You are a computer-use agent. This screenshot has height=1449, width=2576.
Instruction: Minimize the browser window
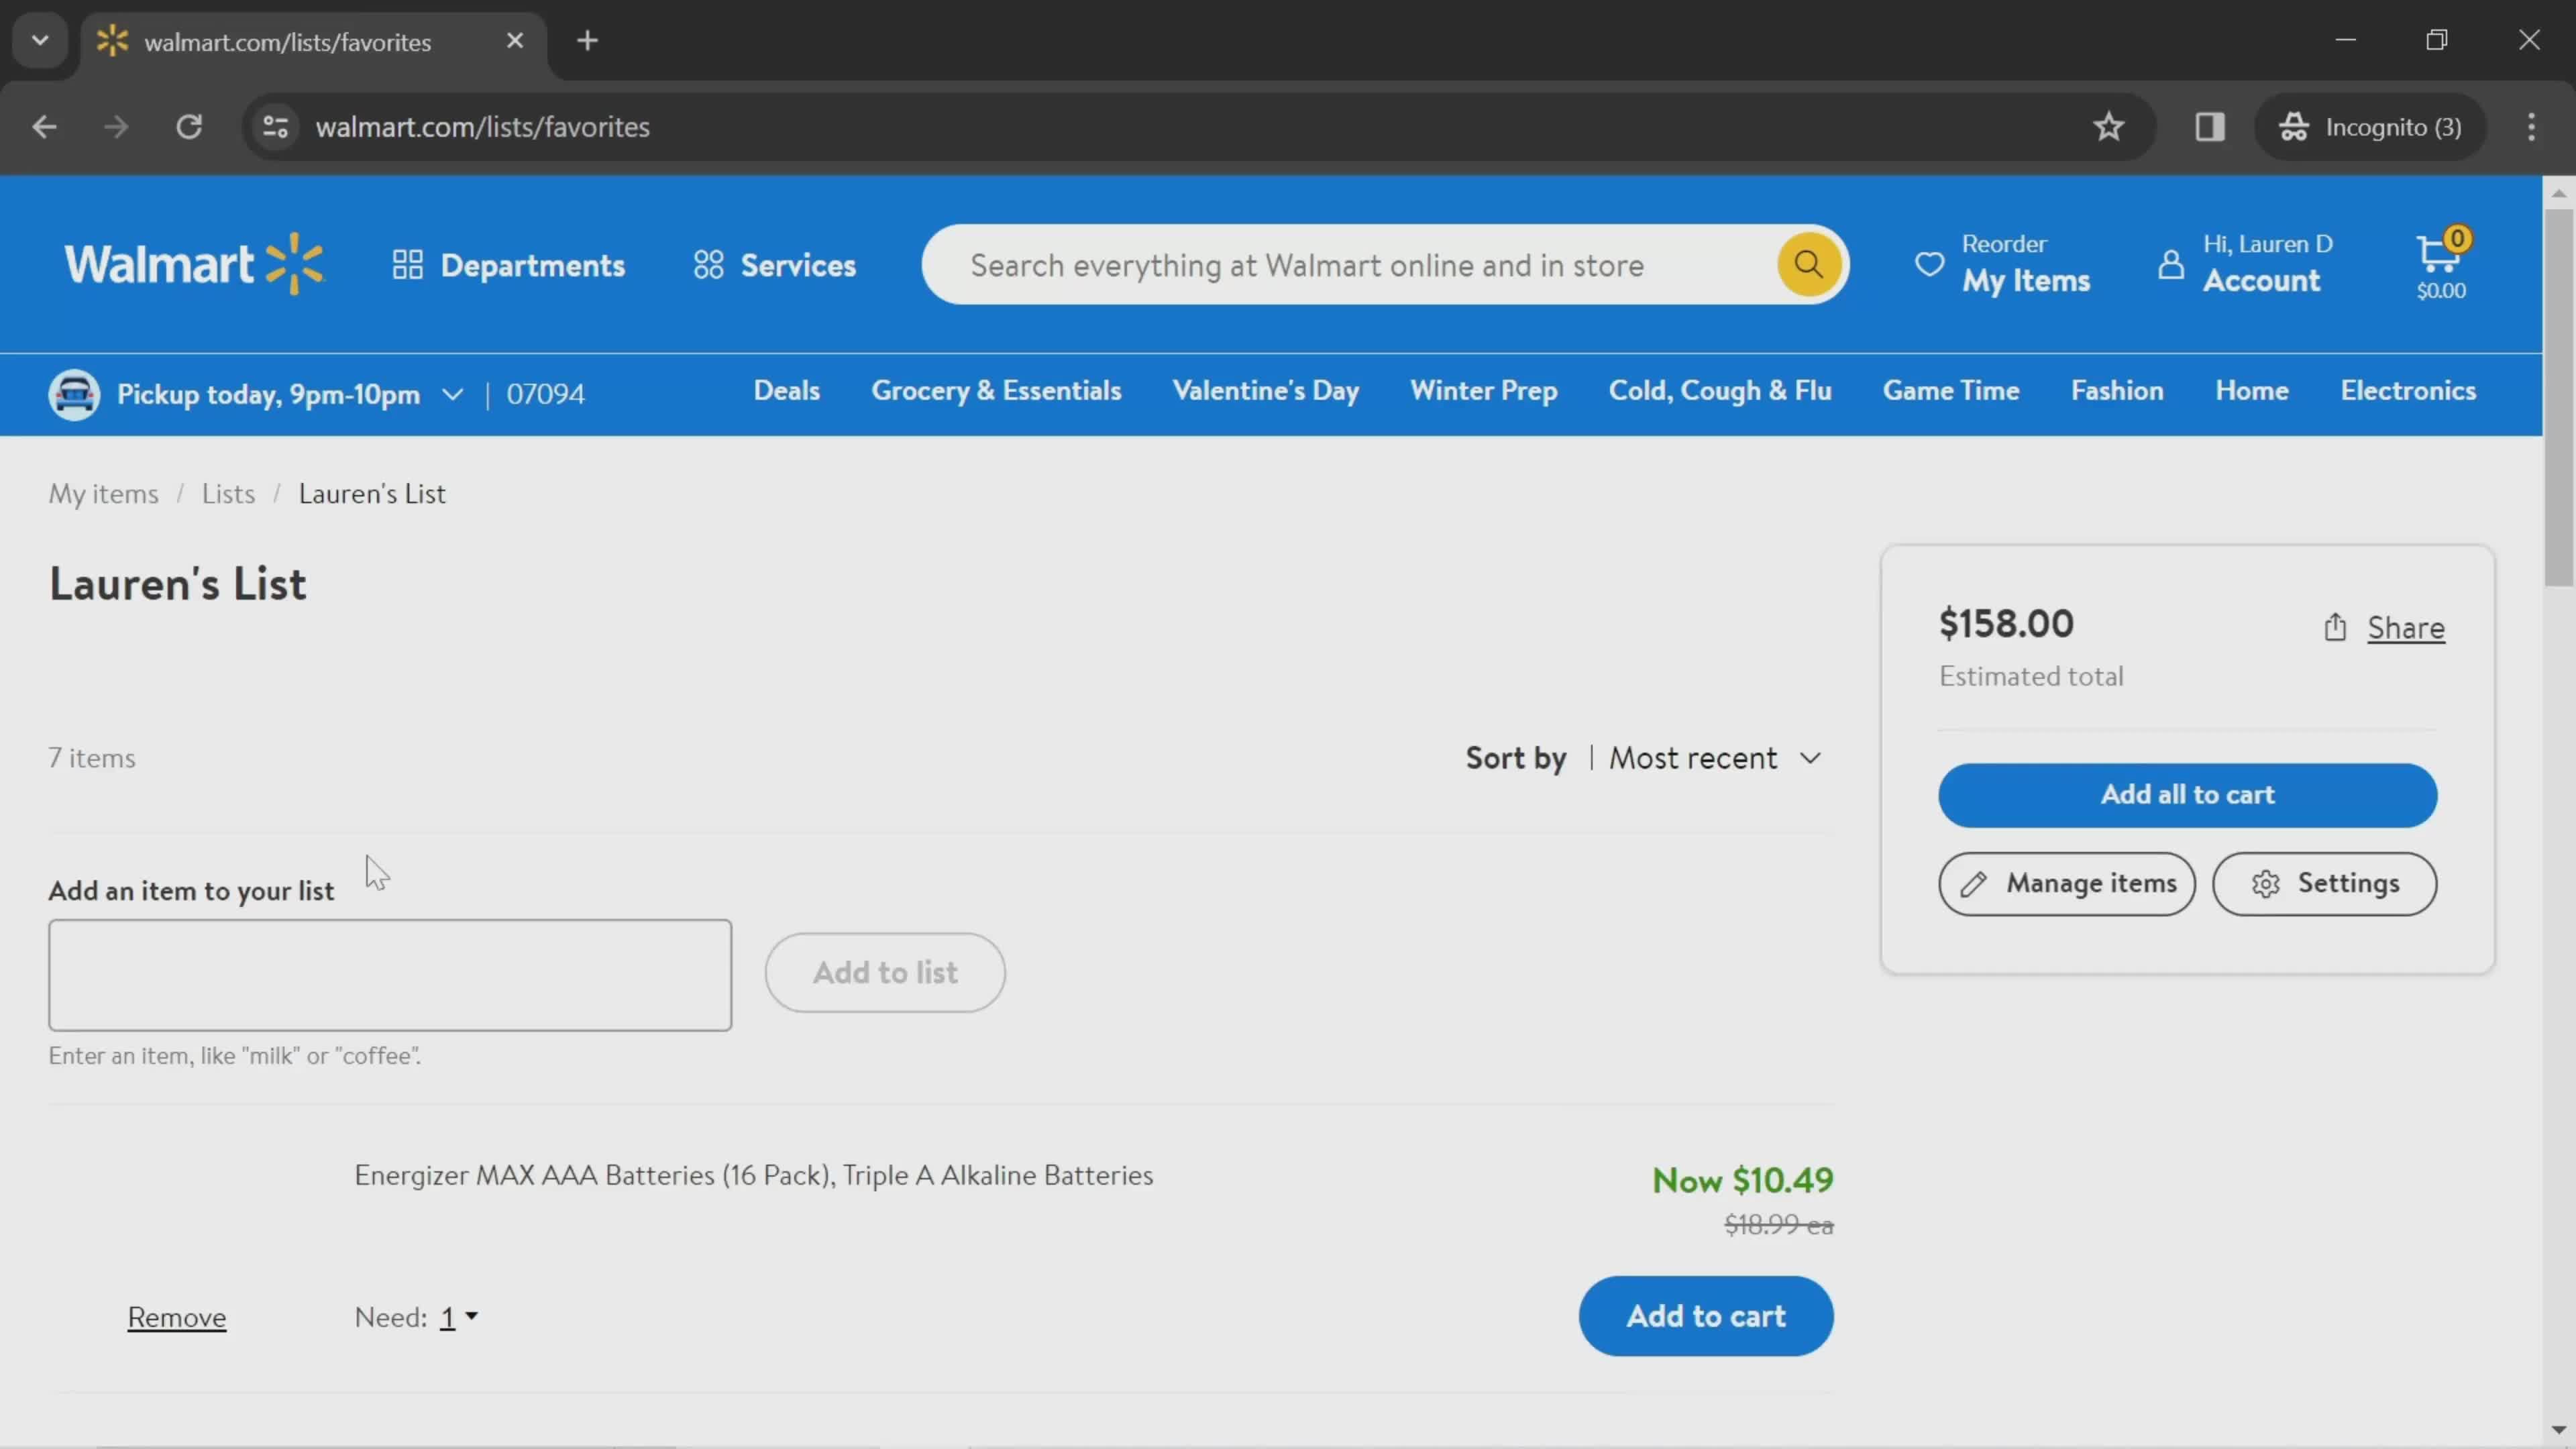pyautogui.click(x=2345, y=40)
